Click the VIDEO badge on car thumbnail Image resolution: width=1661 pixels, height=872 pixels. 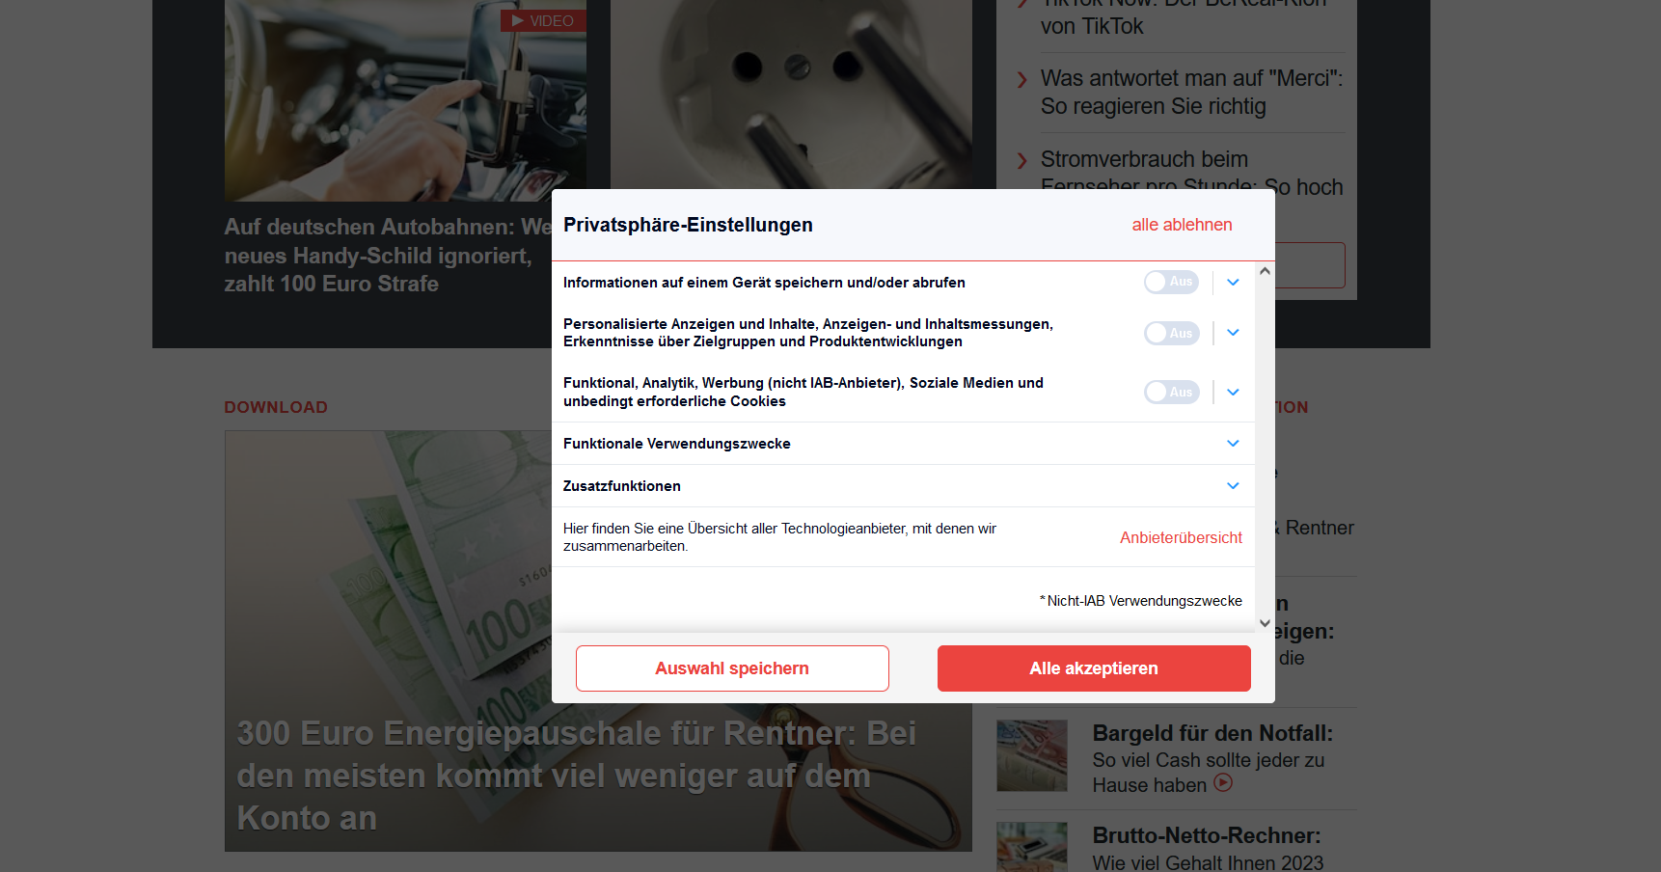(543, 20)
